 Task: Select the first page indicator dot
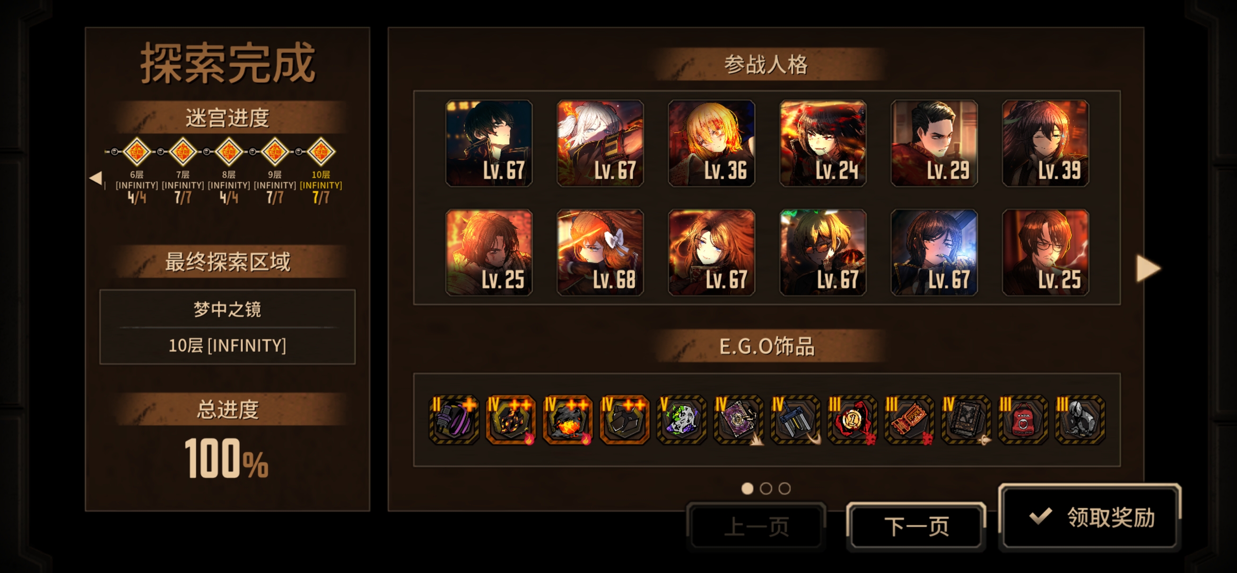747,488
